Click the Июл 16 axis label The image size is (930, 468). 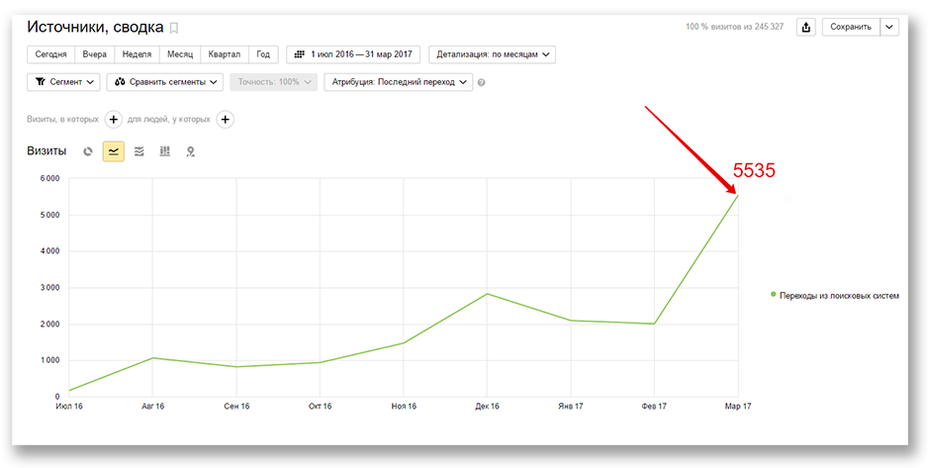tap(69, 407)
